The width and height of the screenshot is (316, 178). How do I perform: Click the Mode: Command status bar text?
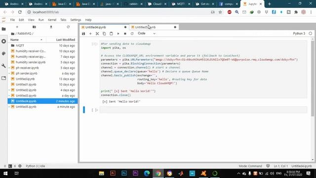250,166
